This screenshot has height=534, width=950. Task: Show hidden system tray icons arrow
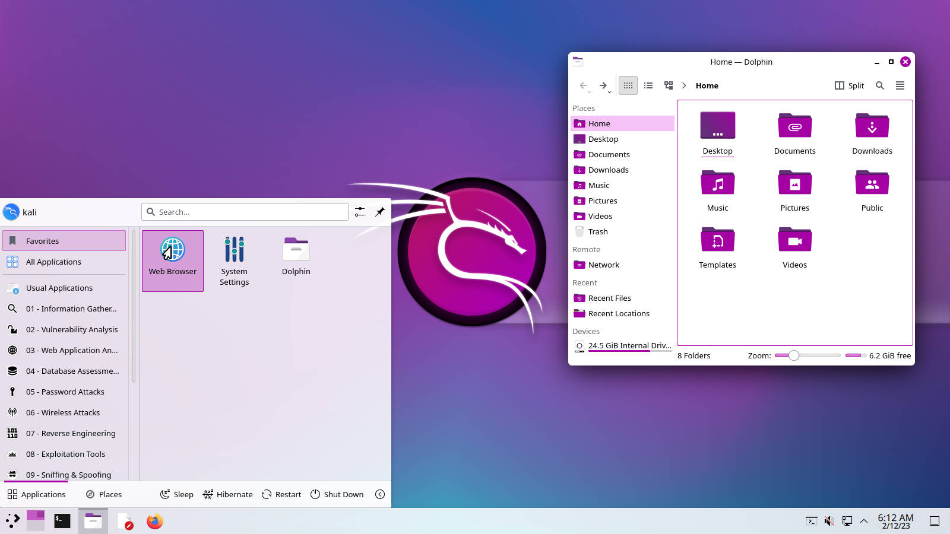click(x=864, y=521)
